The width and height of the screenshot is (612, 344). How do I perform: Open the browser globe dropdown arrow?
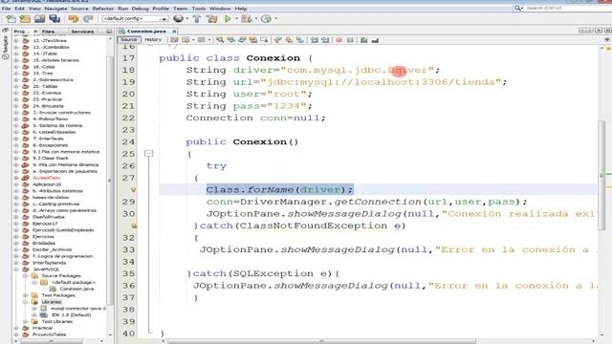[x=187, y=19]
